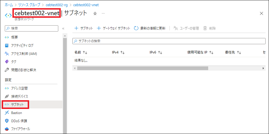Favorite this page with the star icon

point(95,14)
